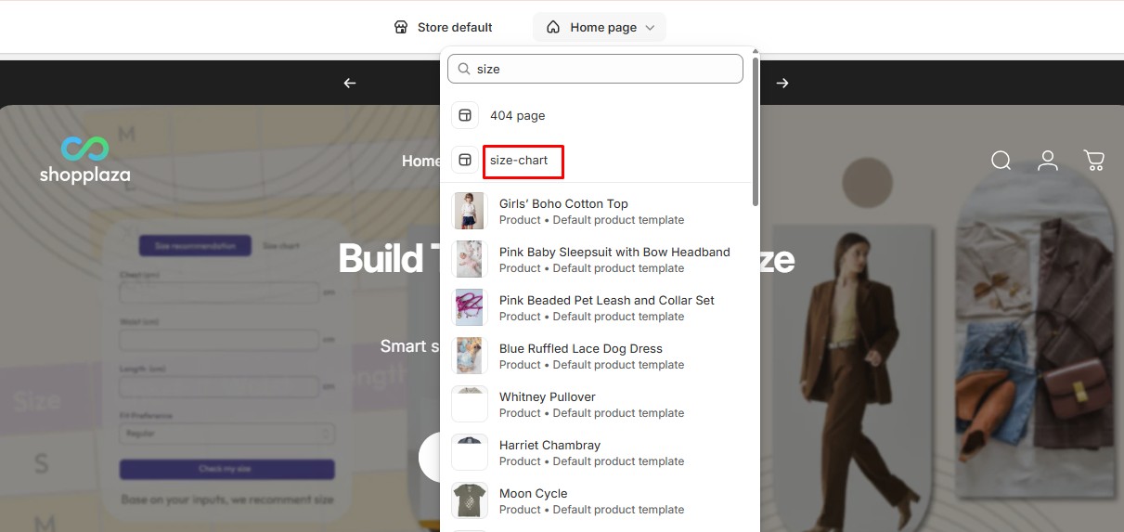Choose Pink Baby Sleepsuit with Bow Headband
Screen dimensions: 1124x532
[x=614, y=253]
